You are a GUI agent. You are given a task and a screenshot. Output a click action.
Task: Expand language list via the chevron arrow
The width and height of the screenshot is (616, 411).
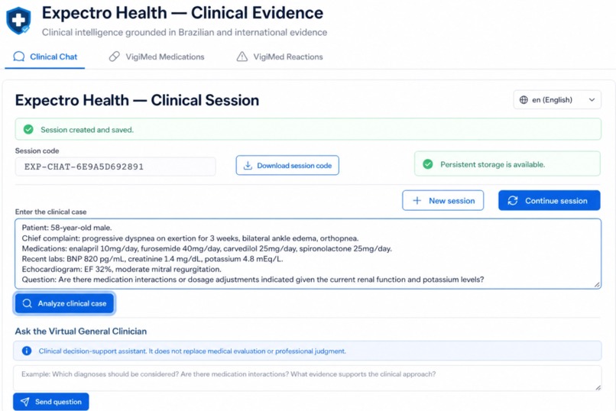592,100
